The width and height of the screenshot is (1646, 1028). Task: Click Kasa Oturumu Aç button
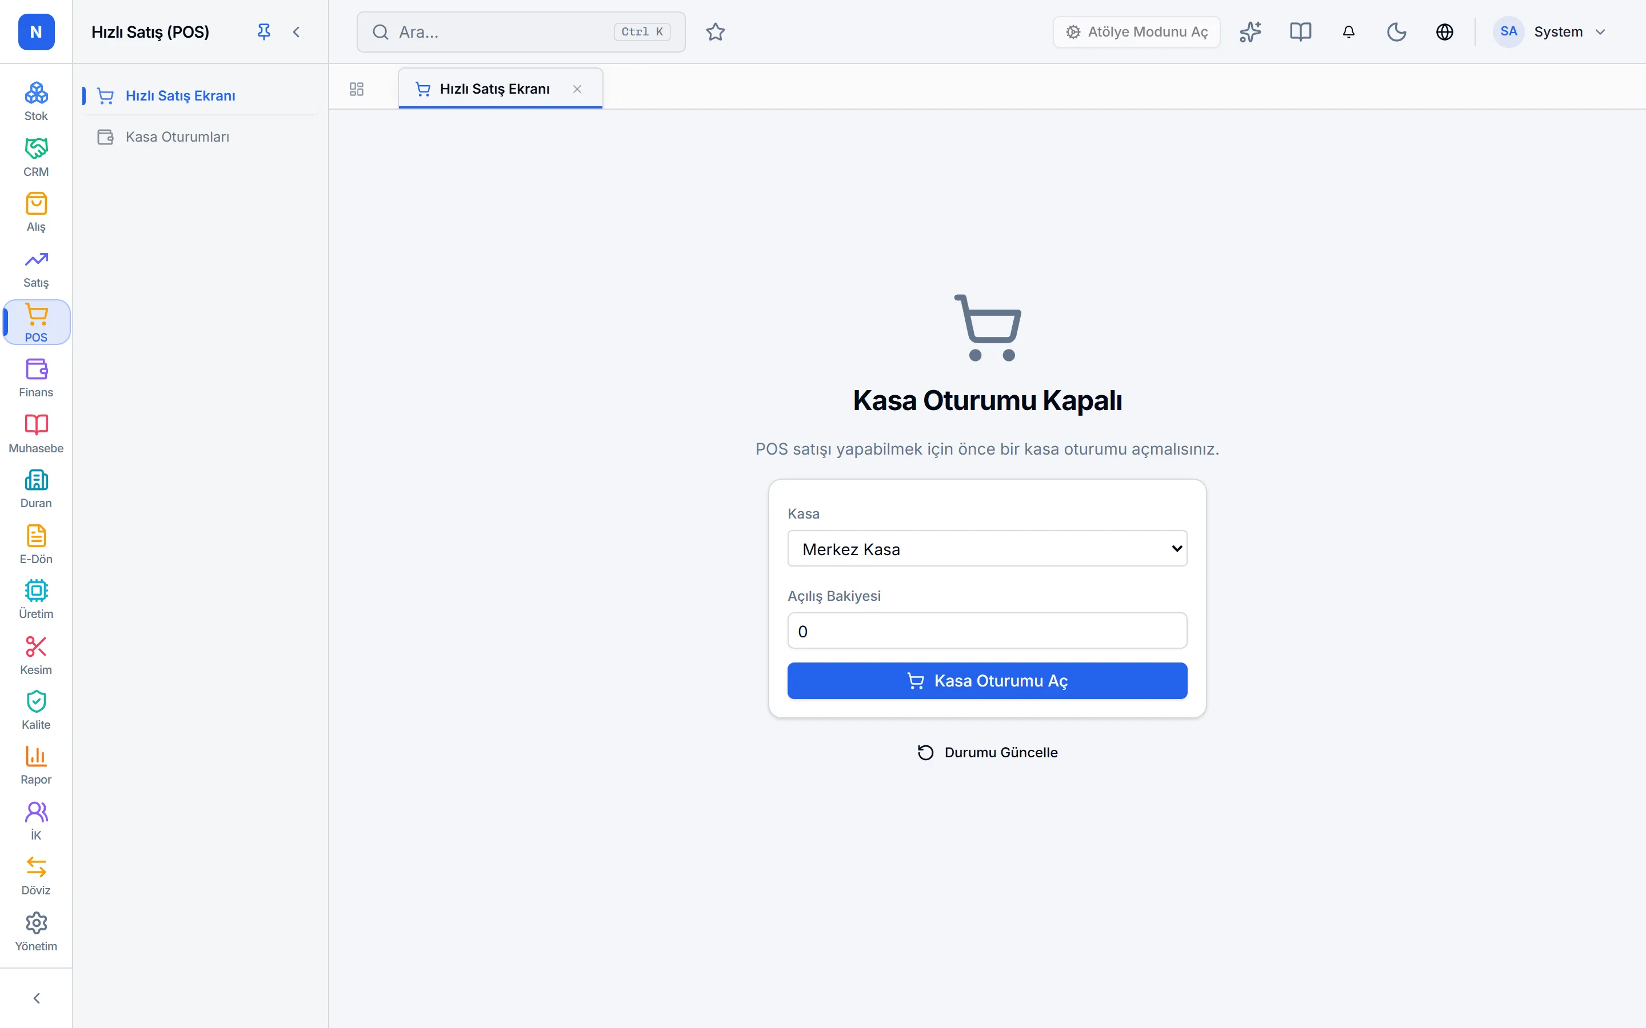click(x=987, y=681)
